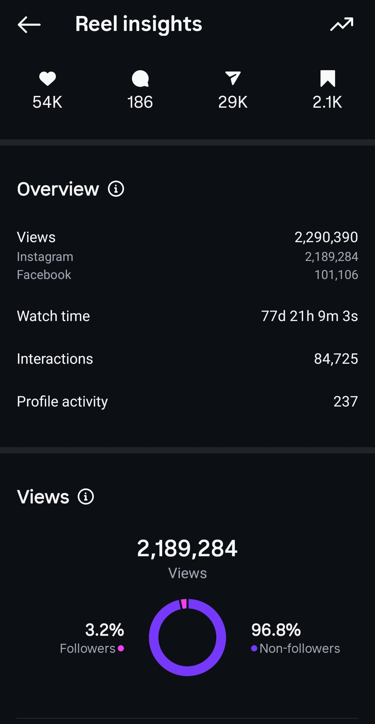This screenshot has width=375, height=724.
Task: Select the Facebook views count 101,106
Action: tap(336, 275)
